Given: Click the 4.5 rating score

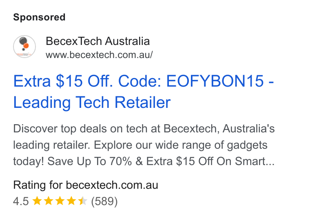Looking at the screenshot, I should point(21,201).
